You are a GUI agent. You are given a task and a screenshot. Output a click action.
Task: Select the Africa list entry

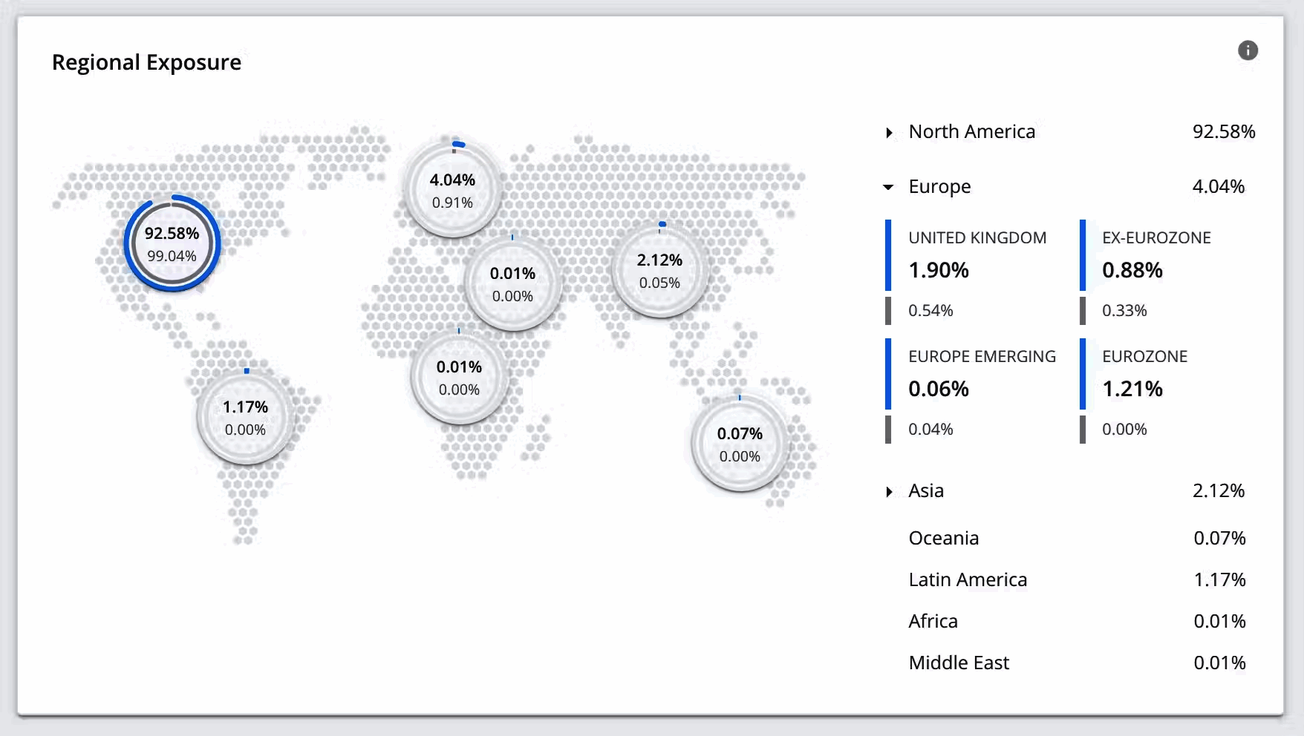click(933, 621)
